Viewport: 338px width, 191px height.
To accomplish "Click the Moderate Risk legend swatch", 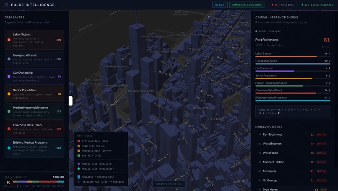I will tap(79, 151).
